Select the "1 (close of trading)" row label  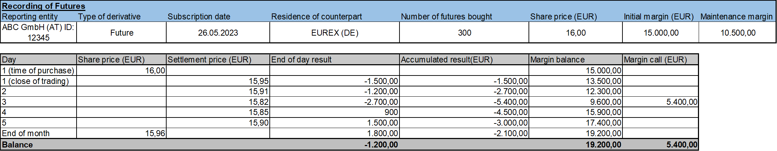tap(35, 81)
